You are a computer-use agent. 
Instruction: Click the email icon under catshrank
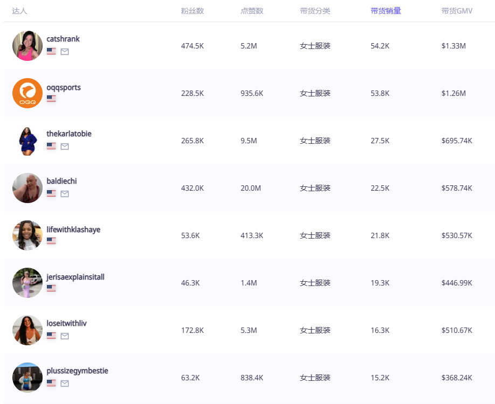pos(65,52)
